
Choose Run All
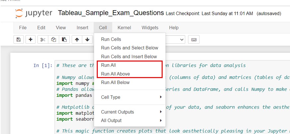point(130,65)
